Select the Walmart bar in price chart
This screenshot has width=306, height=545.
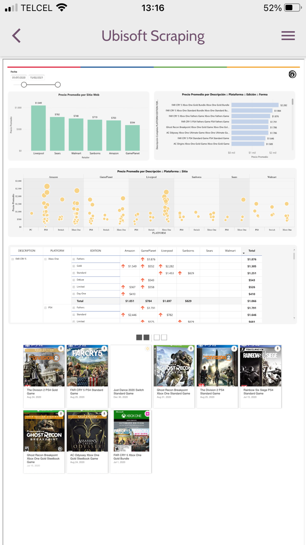[76, 134]
